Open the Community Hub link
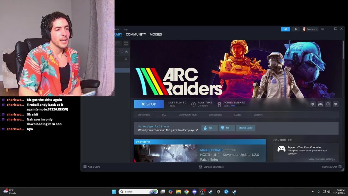The height and width of the screenshot is (196, 348). click(188, 115)
